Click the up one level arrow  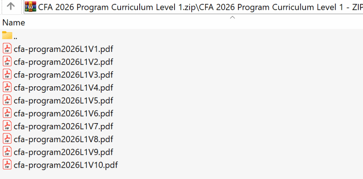pos(11,6)
